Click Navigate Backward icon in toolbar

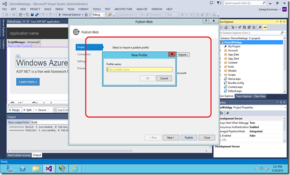point(7,14)
